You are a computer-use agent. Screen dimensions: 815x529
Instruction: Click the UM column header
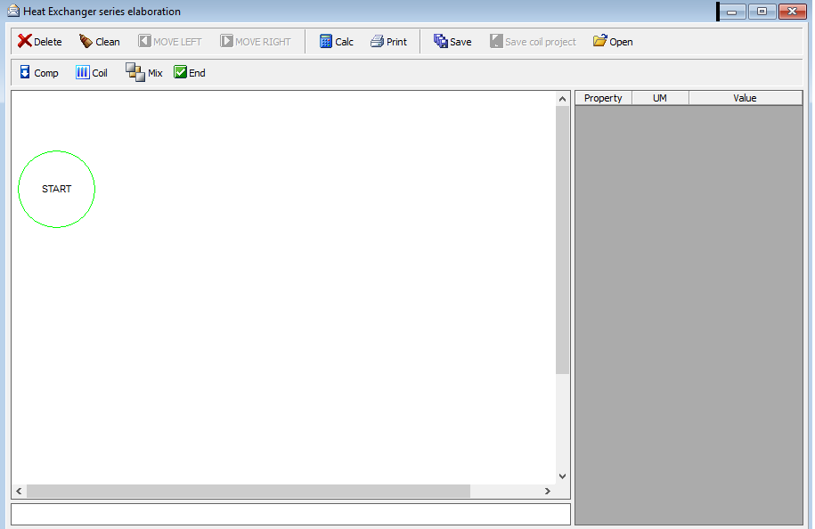pyautogui.click(x=660, y=98)
